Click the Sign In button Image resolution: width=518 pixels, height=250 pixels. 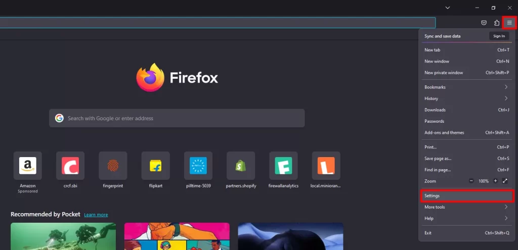point(499,36)
